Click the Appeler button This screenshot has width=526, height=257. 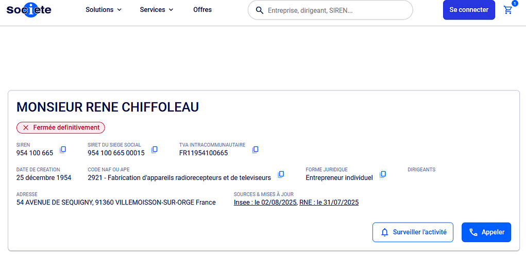[x=486, y=232]
